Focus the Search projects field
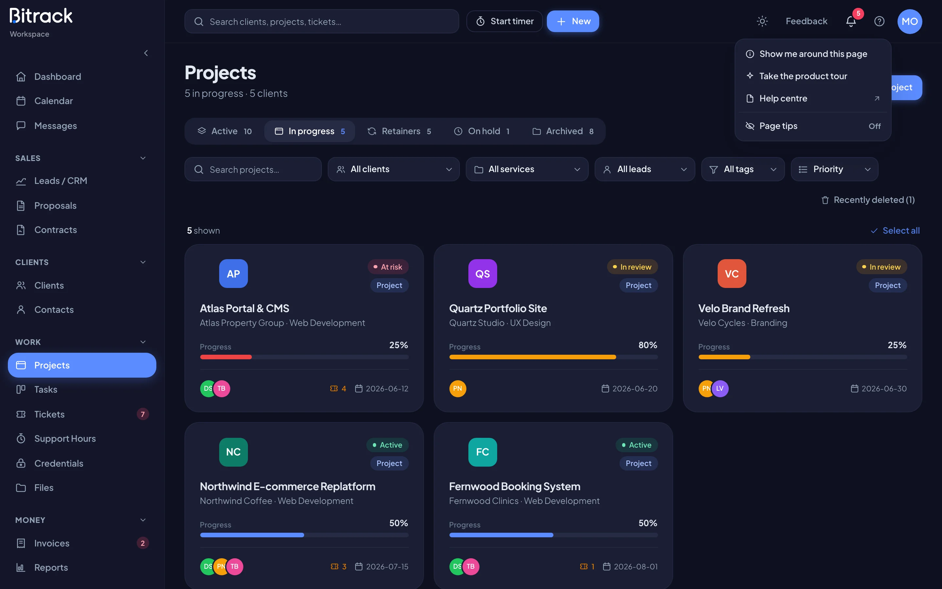The image size is (942, 589). pyautogui.click(x=253, y=169)
